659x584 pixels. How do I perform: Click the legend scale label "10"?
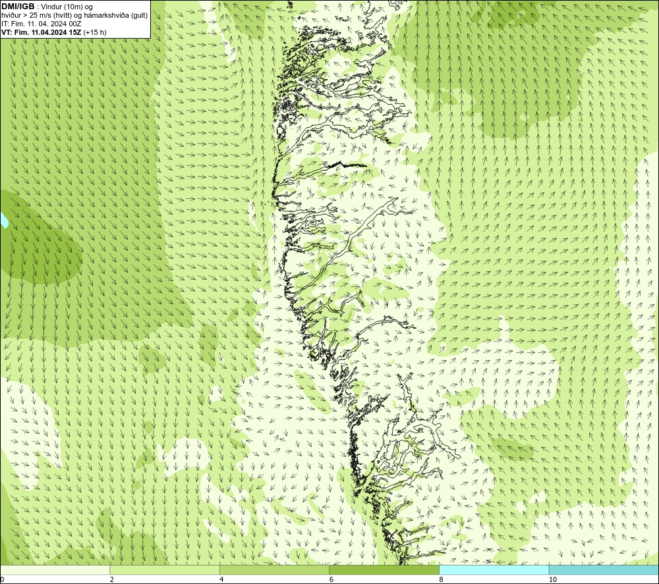(553, 580)
